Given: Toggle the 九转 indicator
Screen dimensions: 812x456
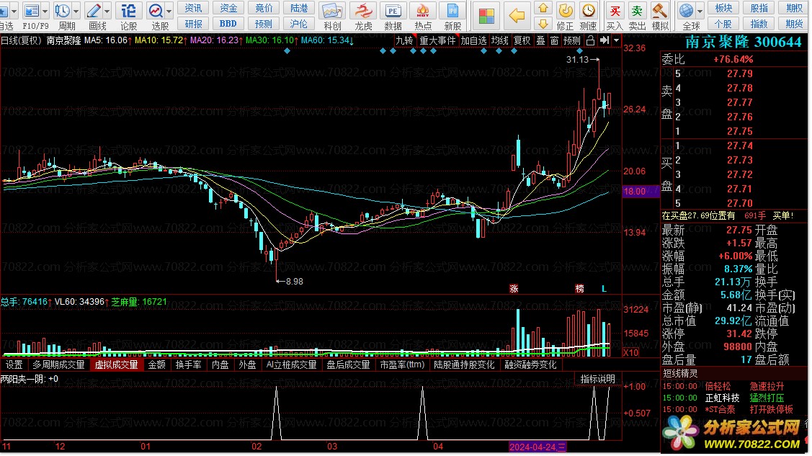Looking at the screenshot, I should (x=404, y=40).
